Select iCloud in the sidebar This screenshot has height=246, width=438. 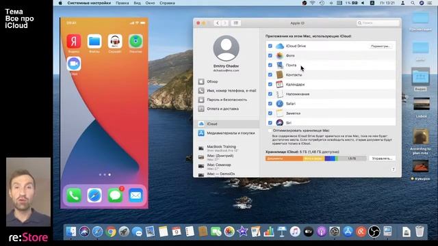coord(227,124)
